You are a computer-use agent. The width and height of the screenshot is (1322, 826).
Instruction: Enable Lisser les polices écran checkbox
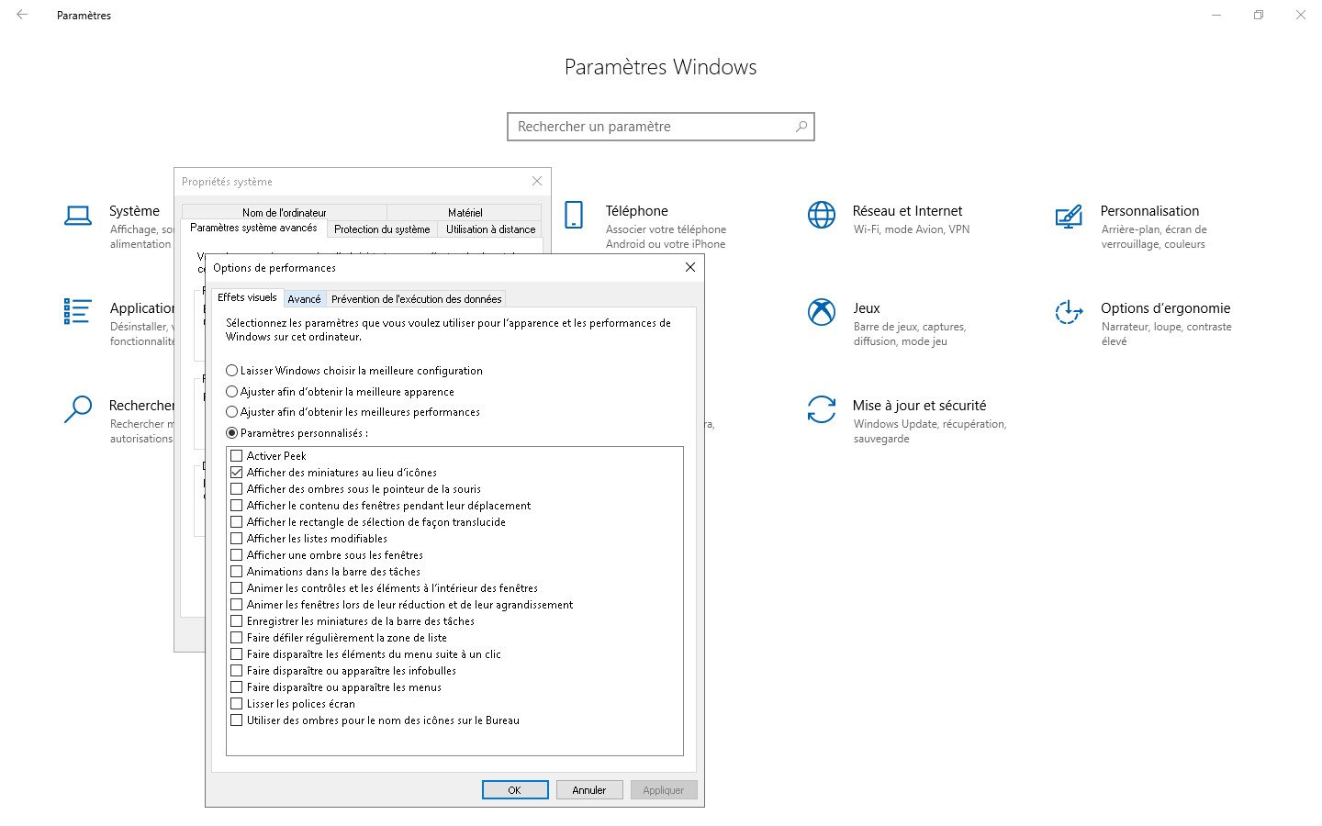[237, 704]
